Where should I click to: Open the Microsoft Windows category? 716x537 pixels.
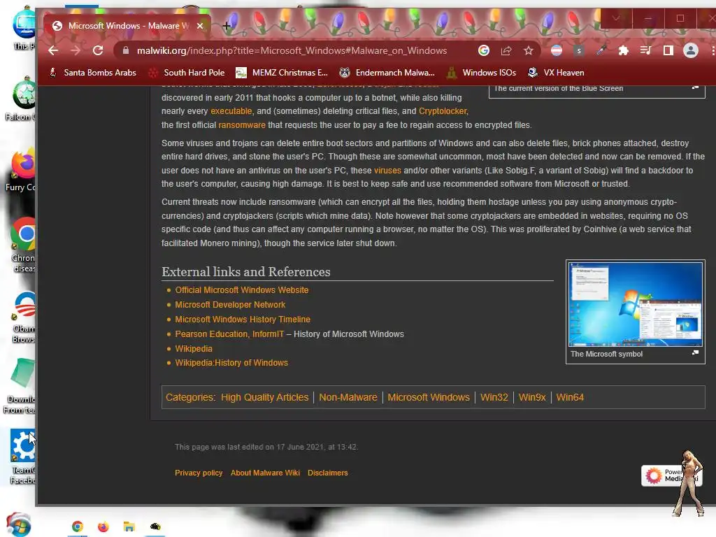[429, 397]
